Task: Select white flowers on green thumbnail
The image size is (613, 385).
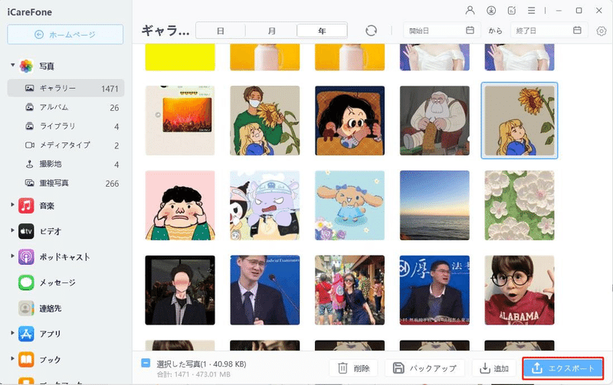Action: [x=520, y=205]
